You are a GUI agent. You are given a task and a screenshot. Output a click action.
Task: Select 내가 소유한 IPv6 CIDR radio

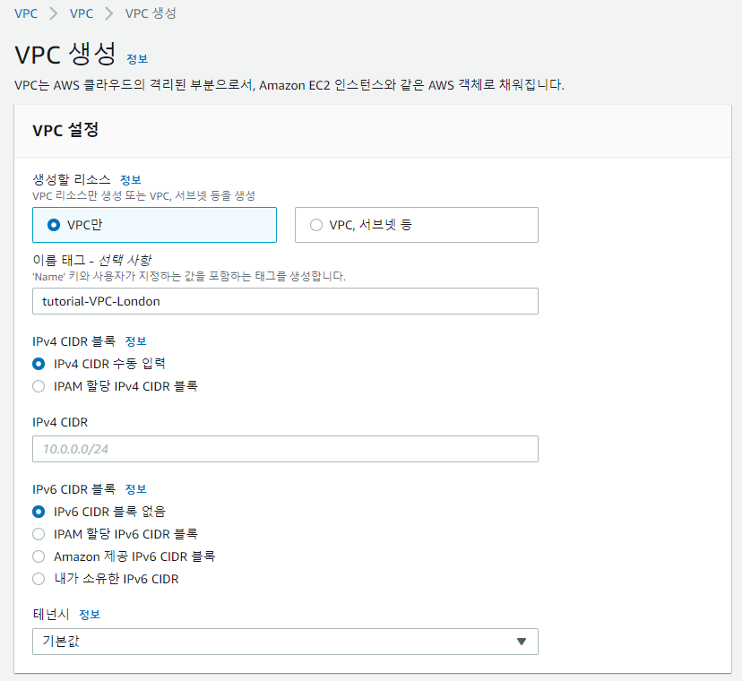click(x=39, y=579)
